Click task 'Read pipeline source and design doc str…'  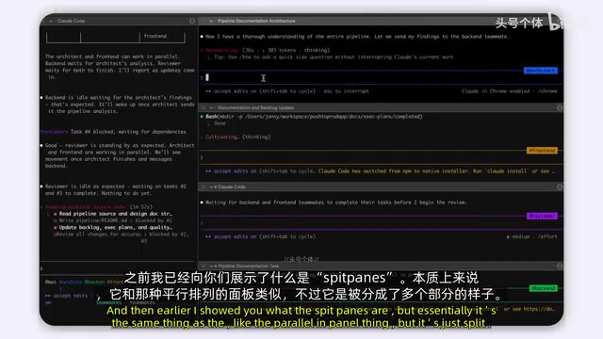tap(115, 214)
